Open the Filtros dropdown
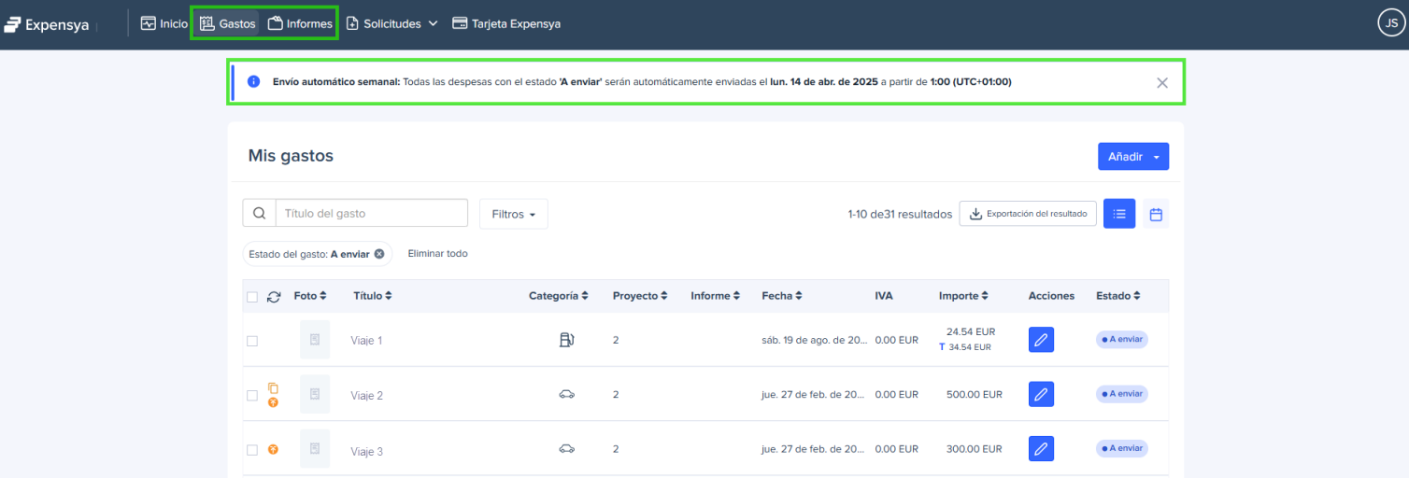Screen dimensions: 1409x478 513,214
